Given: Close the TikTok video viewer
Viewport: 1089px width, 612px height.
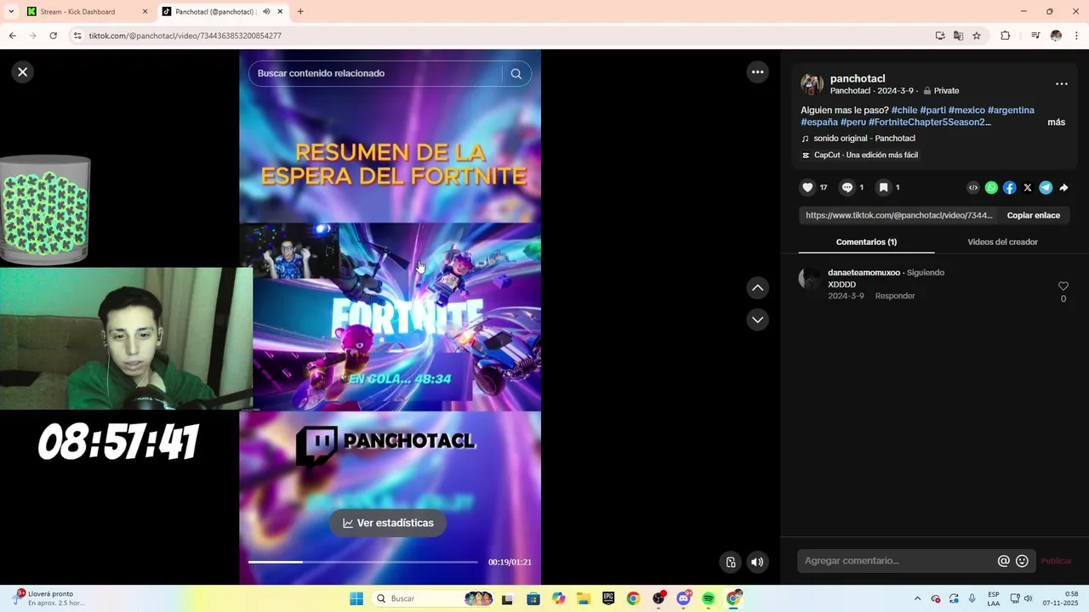Looking at the screenshot, I should click(x=23, y=72).
